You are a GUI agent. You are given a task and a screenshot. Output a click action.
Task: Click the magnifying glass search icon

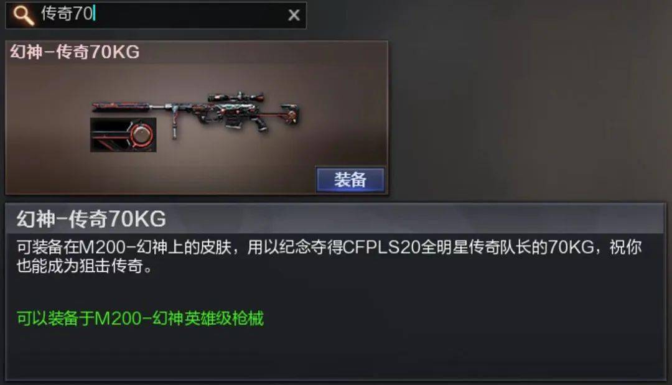coord(23,15)
